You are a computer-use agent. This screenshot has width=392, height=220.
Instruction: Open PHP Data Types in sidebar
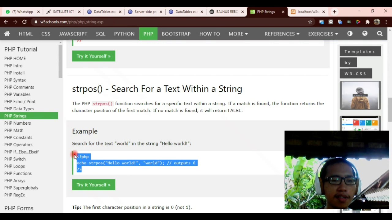pos(19,109)
